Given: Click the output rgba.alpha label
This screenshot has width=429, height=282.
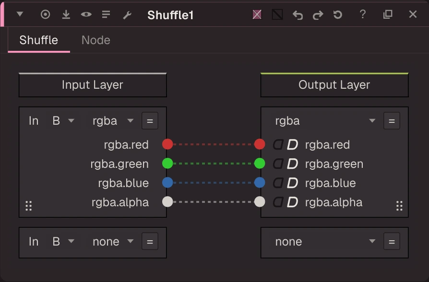Looking at the screenshot, I should click(x=334, y=202).
